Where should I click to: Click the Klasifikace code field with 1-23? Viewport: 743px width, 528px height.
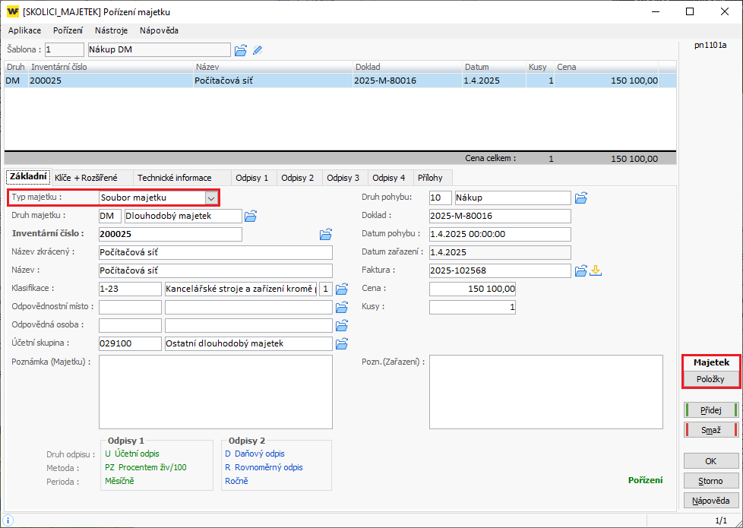click(131, 289)
